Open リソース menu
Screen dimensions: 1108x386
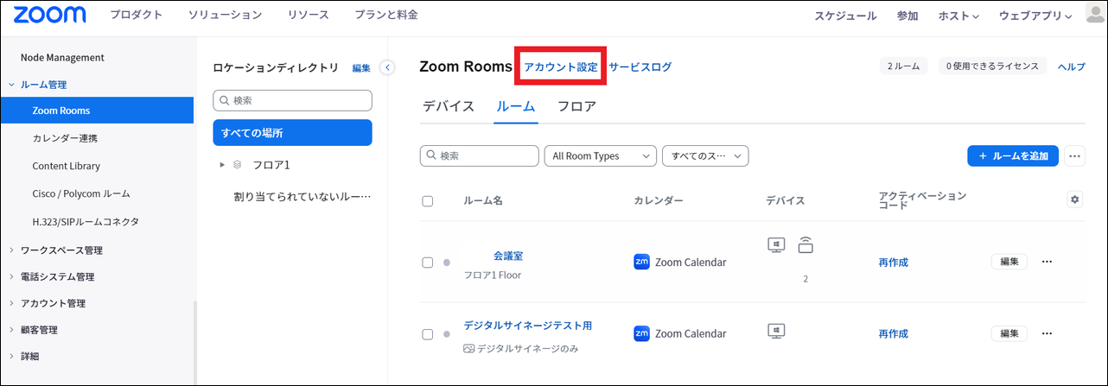tap(308, 16)
